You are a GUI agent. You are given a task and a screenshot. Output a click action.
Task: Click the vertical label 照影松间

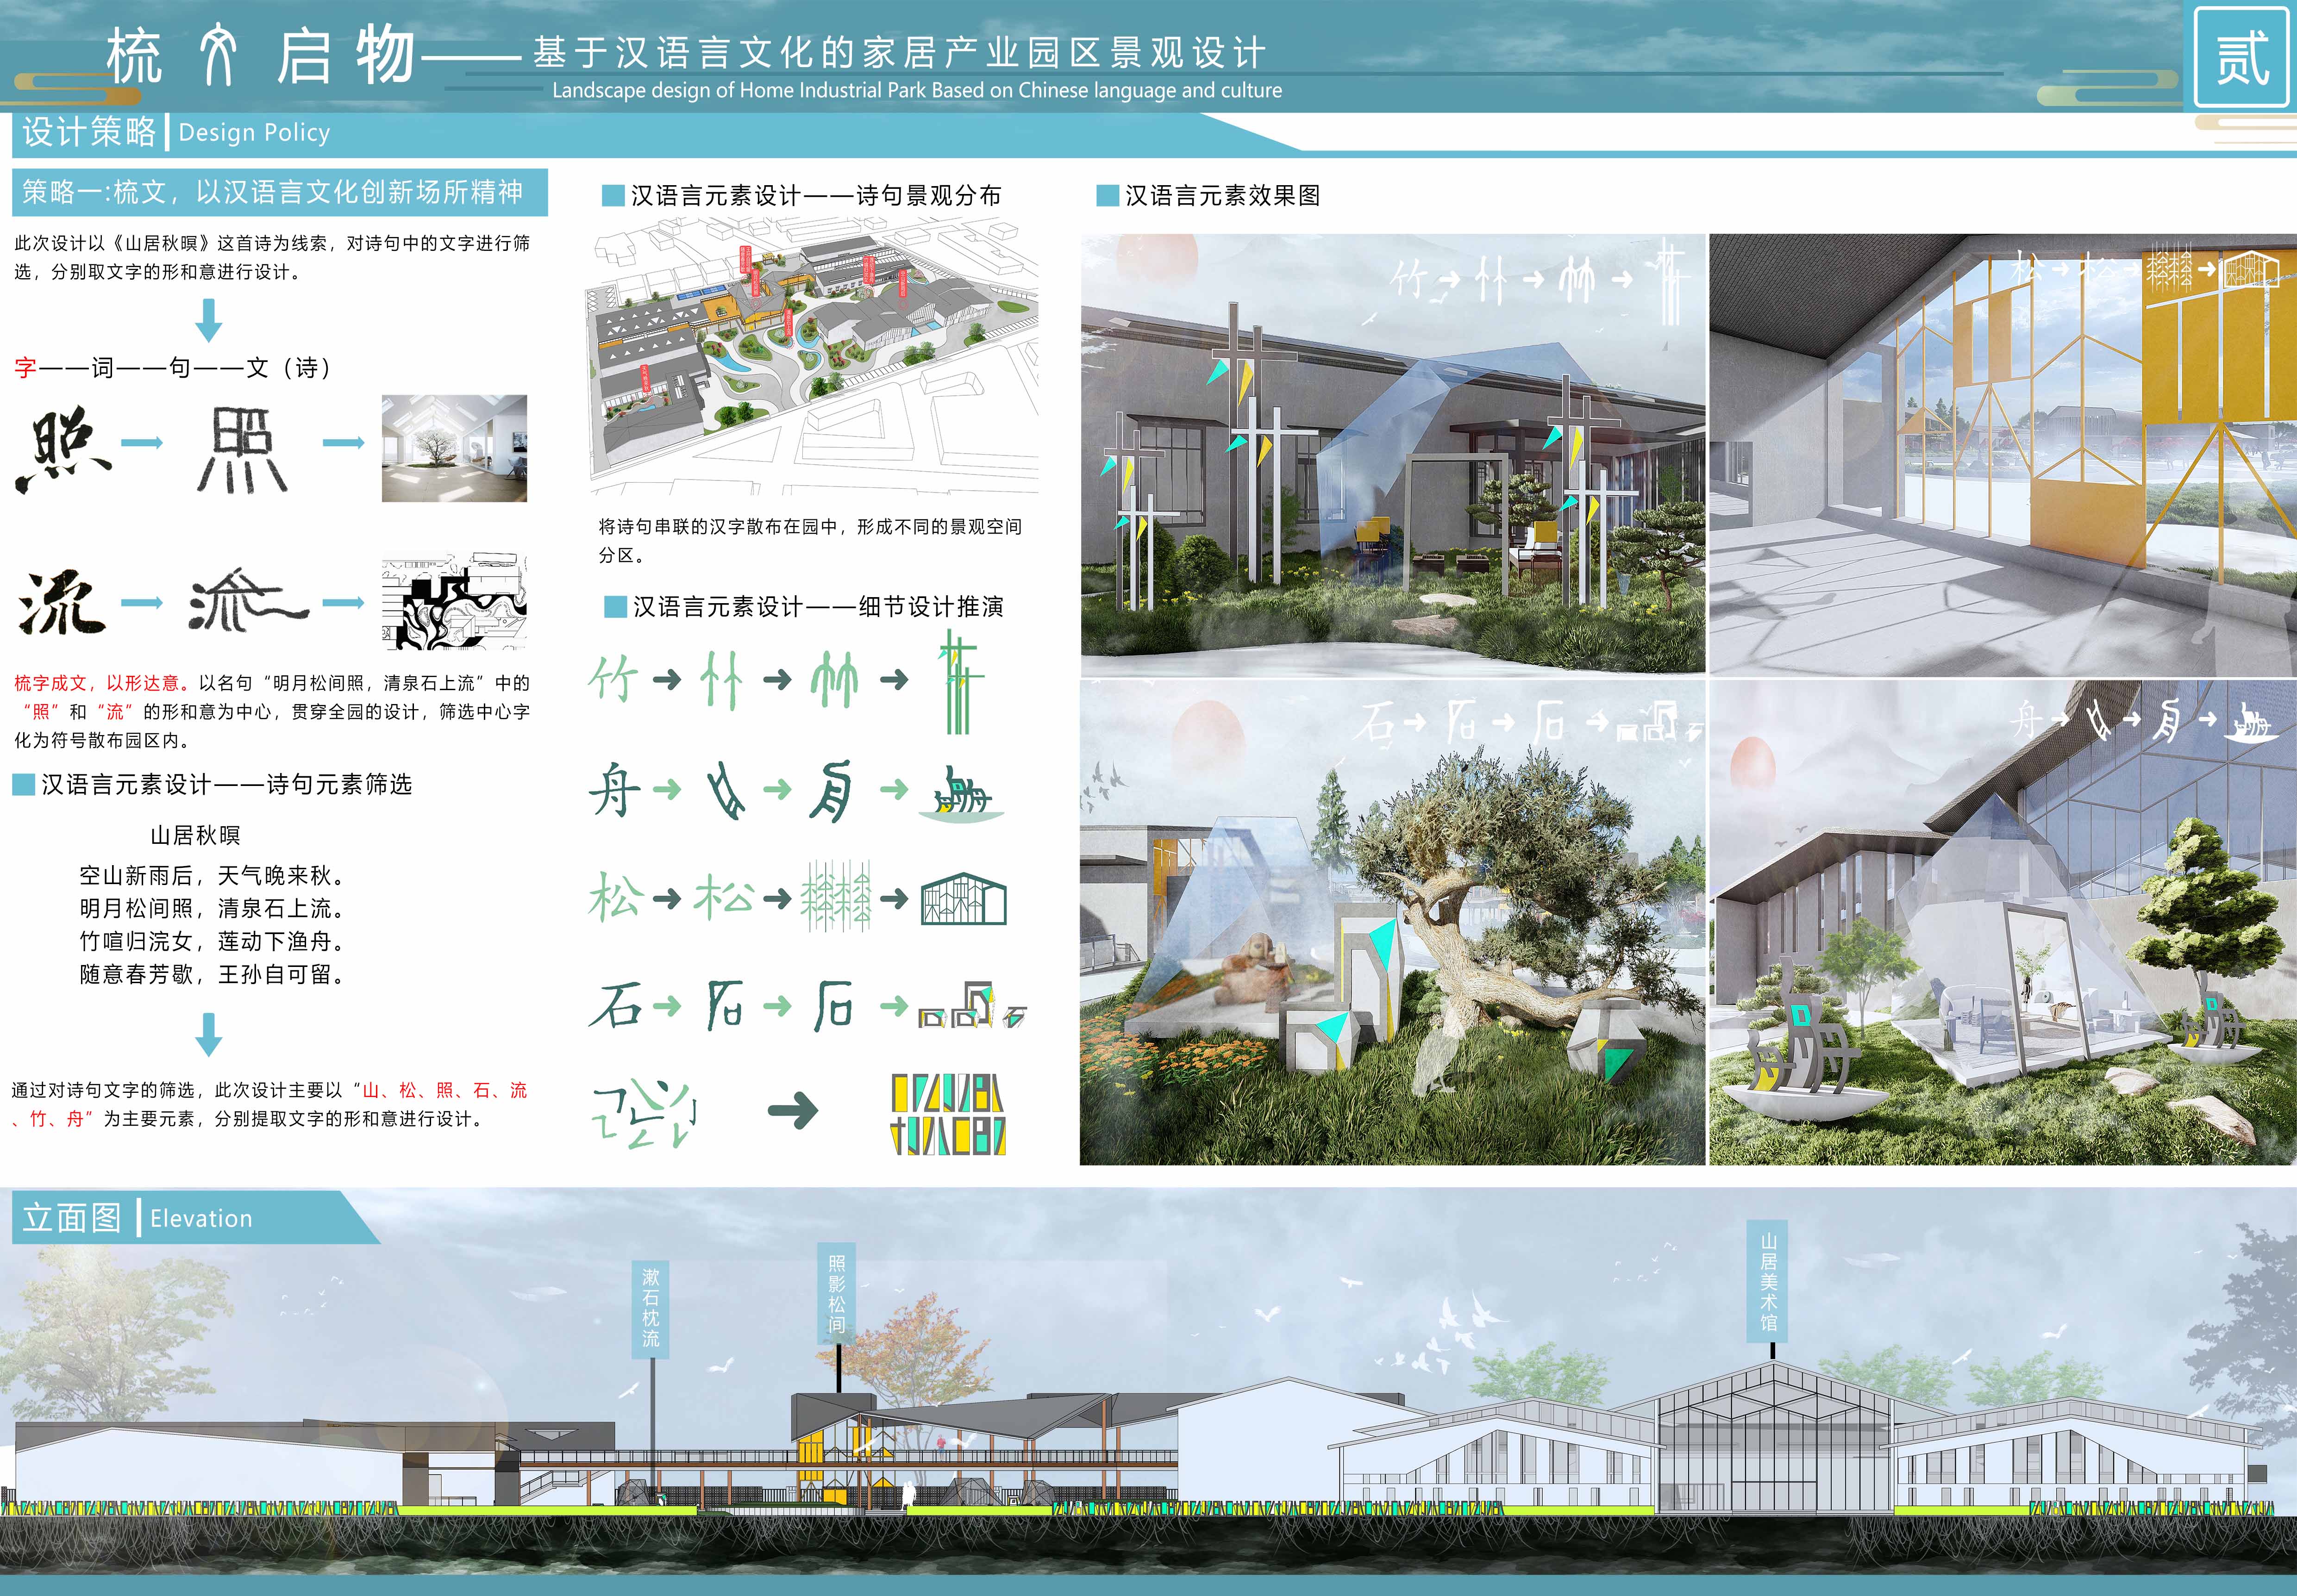coord(836,1295)
